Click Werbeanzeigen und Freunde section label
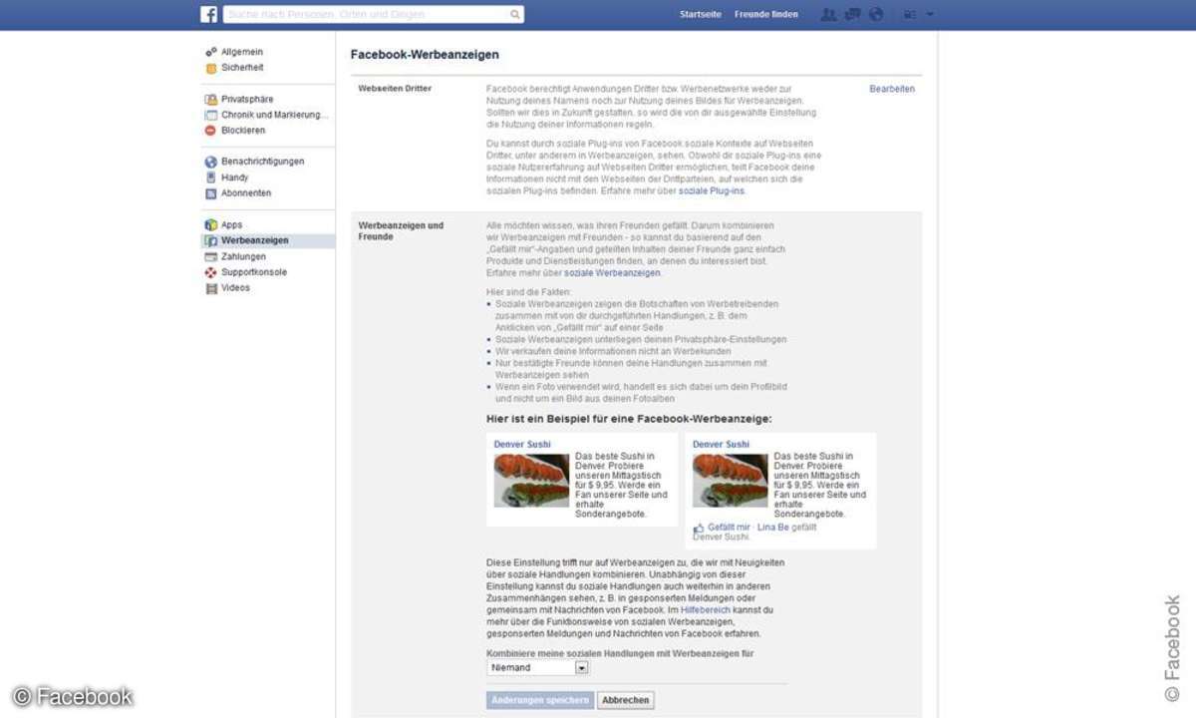1196x718 pixels. (401, 231)
